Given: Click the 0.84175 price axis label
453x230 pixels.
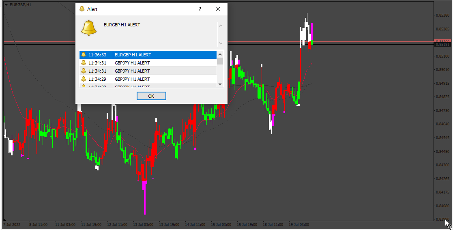Looking at the screenshot, I should coord(442,192).
